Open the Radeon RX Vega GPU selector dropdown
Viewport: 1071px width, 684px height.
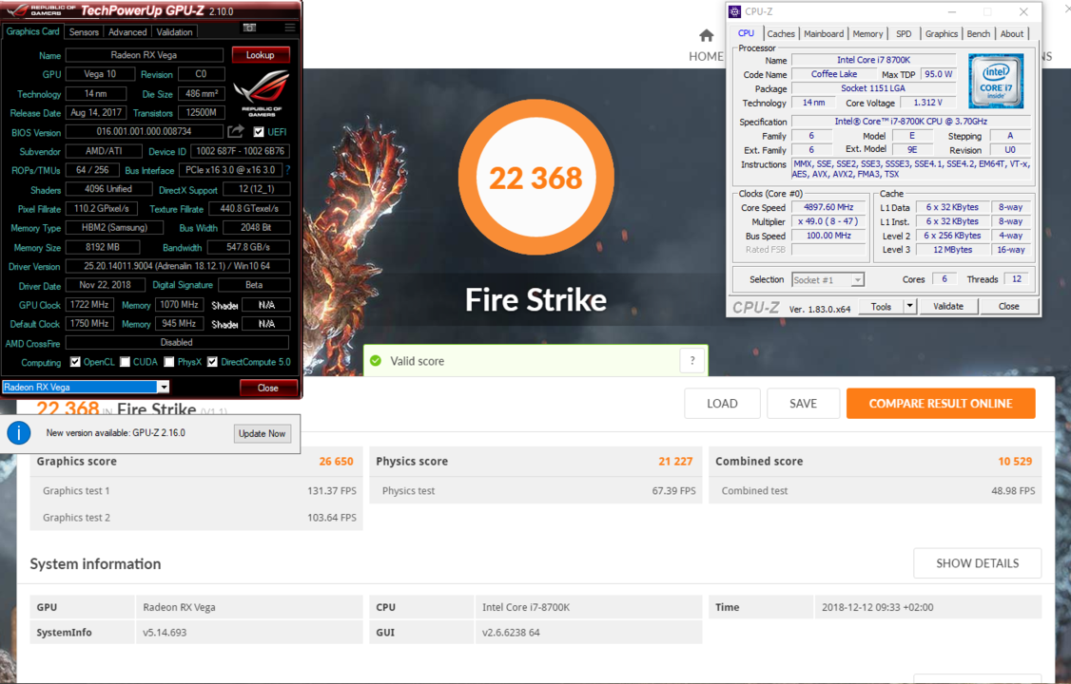(164, 387)
